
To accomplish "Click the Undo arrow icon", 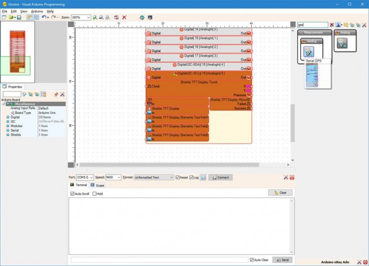I will click(44, 17).
